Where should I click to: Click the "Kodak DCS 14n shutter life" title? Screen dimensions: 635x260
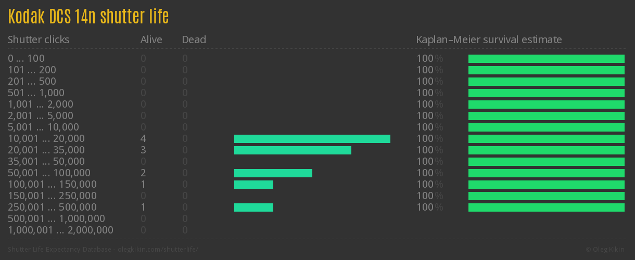click(x=88, y=17)
